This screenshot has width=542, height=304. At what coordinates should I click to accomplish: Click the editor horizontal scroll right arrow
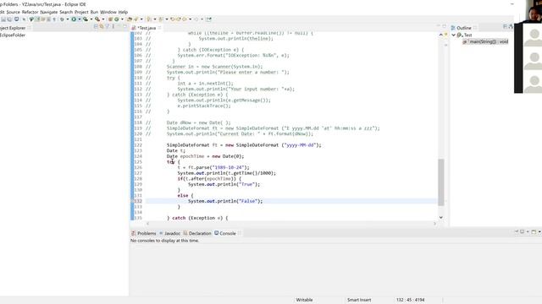pyautogui.click(x=434, y=224)
